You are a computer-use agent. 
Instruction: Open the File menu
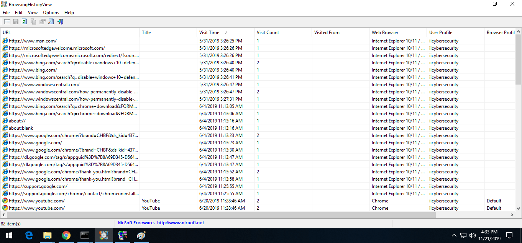click(x=6, y=13)
